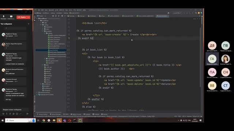Click participant avatar СТ
The image size is (234, 131).
225,86
